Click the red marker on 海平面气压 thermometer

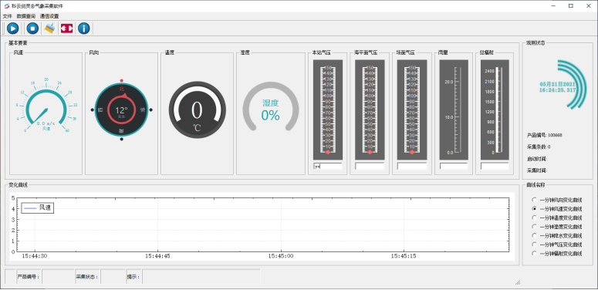(x=370, y=152)
